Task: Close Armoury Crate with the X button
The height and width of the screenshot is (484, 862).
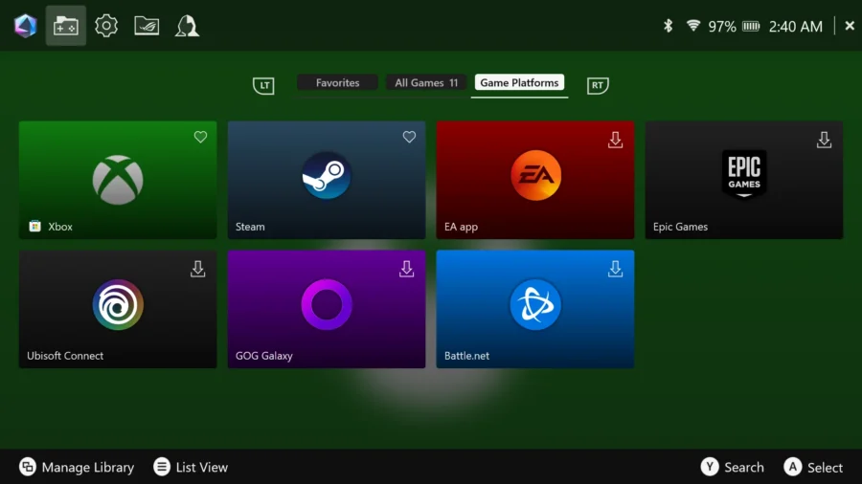Action: tap(850, 25)
